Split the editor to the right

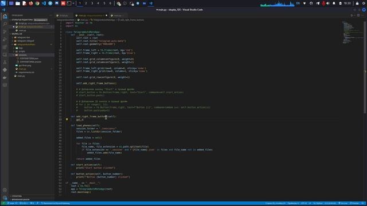[358, 15]
